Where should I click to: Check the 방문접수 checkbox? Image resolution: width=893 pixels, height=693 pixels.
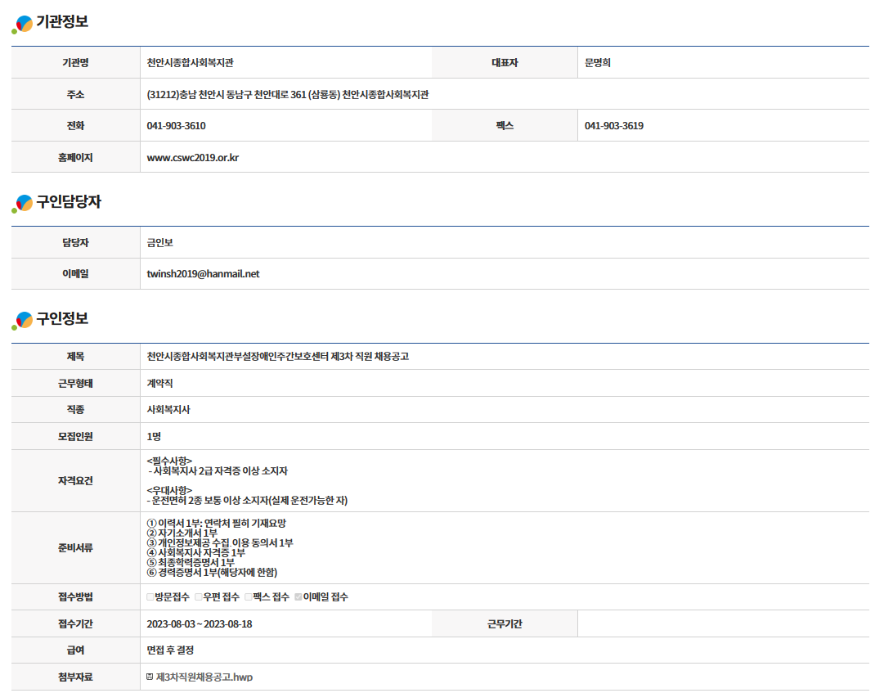coord(150,597)
